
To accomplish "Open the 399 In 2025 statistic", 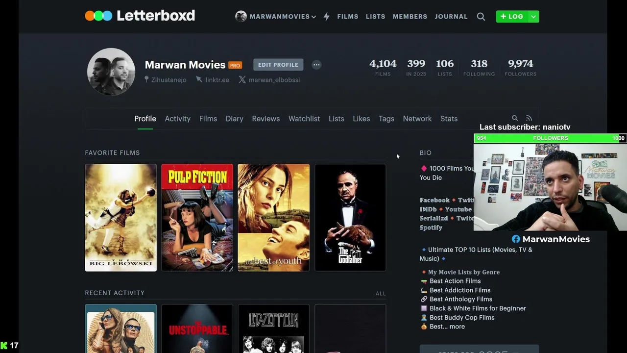I will tap(416, 68).
